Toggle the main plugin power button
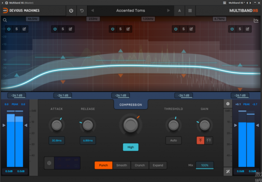262x182 pixels. click(71, 10)
